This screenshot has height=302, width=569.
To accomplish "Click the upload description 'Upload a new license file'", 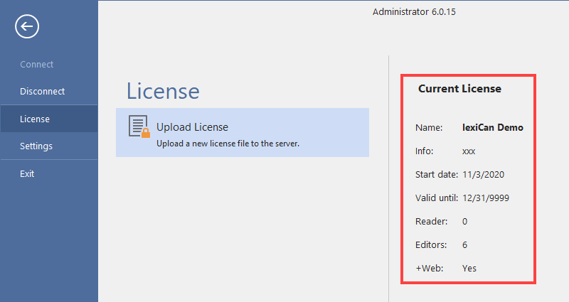I will click(x=228, y=143).
